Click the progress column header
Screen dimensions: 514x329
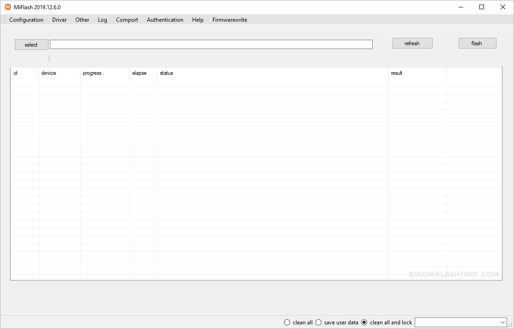click(x=105, y=73)
